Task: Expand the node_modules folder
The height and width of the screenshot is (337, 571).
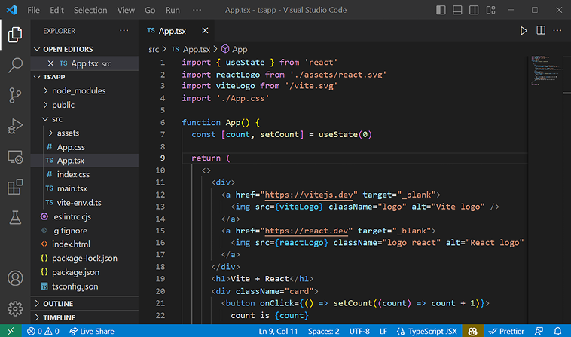Action: (x=78, y=91)
